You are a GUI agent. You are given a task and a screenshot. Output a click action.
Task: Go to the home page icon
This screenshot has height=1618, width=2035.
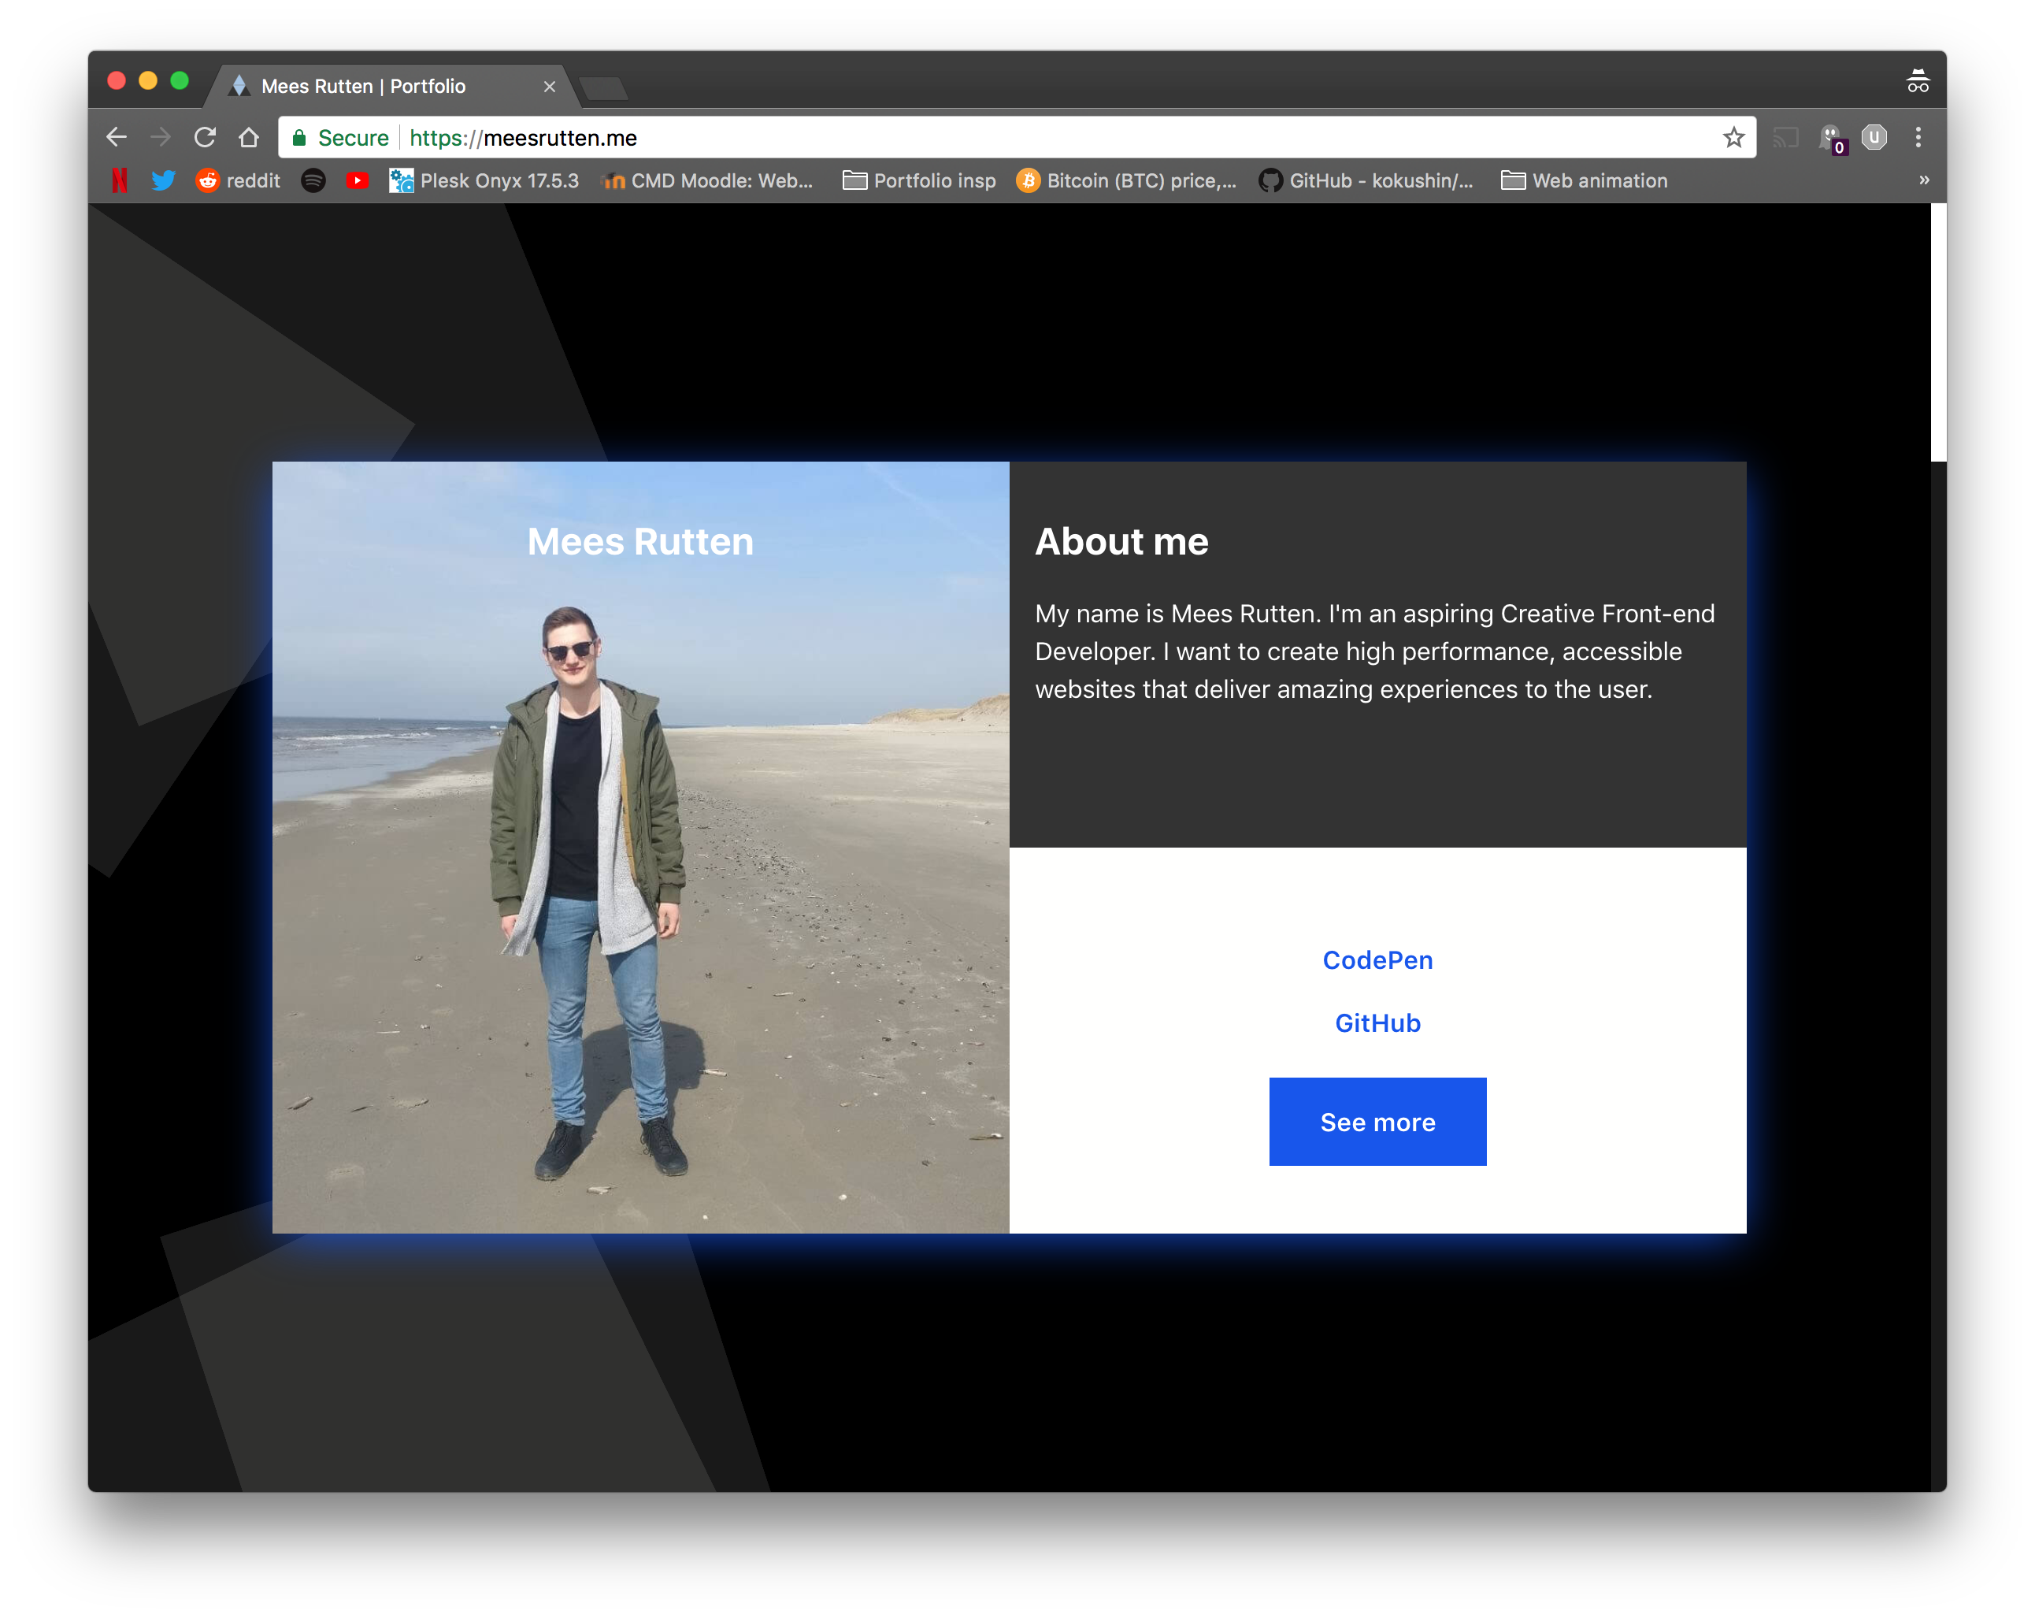coord(249,138)
